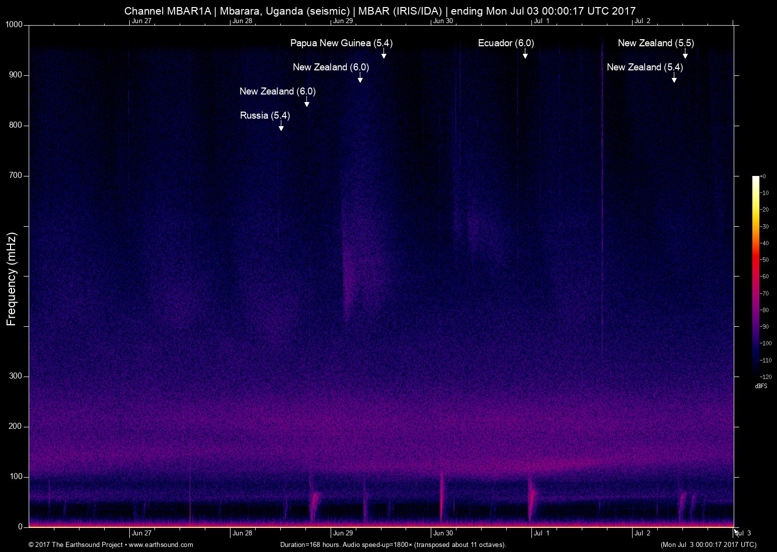Click the arrow below New Zealand (5.5)
The width and height of the screenshot is (777, 552).
click(x=685, y=54)
